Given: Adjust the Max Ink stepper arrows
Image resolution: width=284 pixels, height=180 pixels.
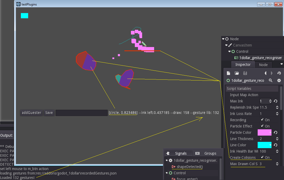Looking at the screenshot, I should tap(270, 101).
